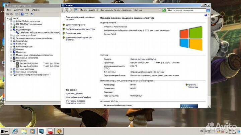The width and height of the screenshot is (241, 135).
Task: Click the red toolbox Device Manager taskbar icon
Action: coord(50,131)
